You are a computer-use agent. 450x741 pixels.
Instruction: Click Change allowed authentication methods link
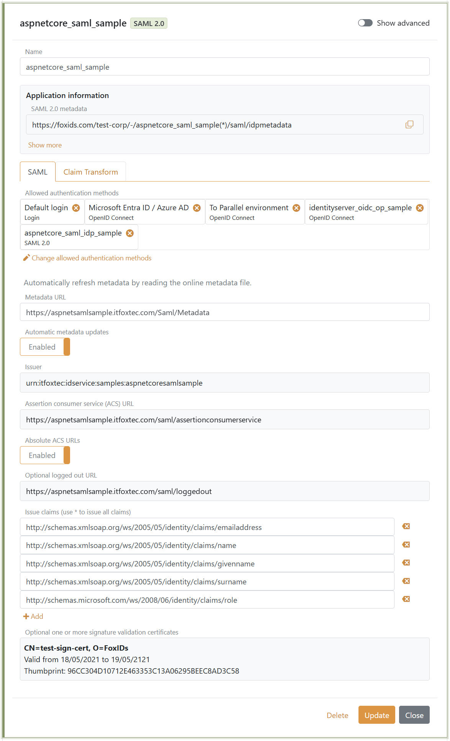[92, 258]
